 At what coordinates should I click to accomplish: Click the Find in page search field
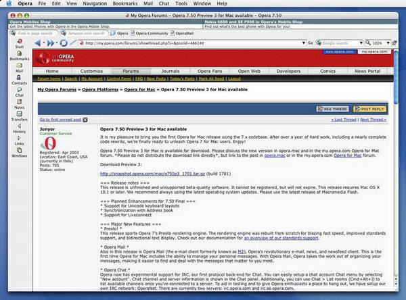pos(35,33)
